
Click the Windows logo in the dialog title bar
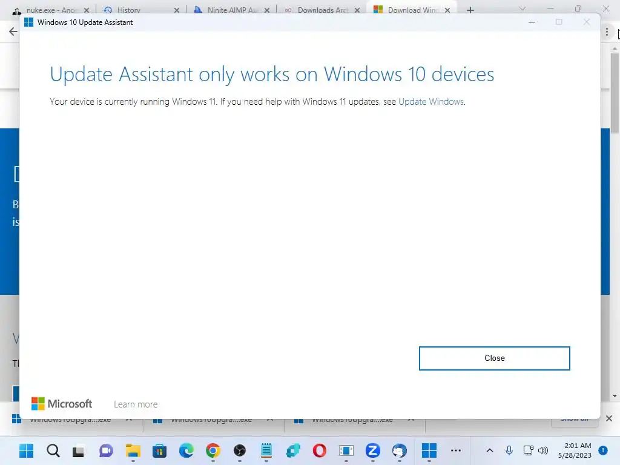pos(28,22)
